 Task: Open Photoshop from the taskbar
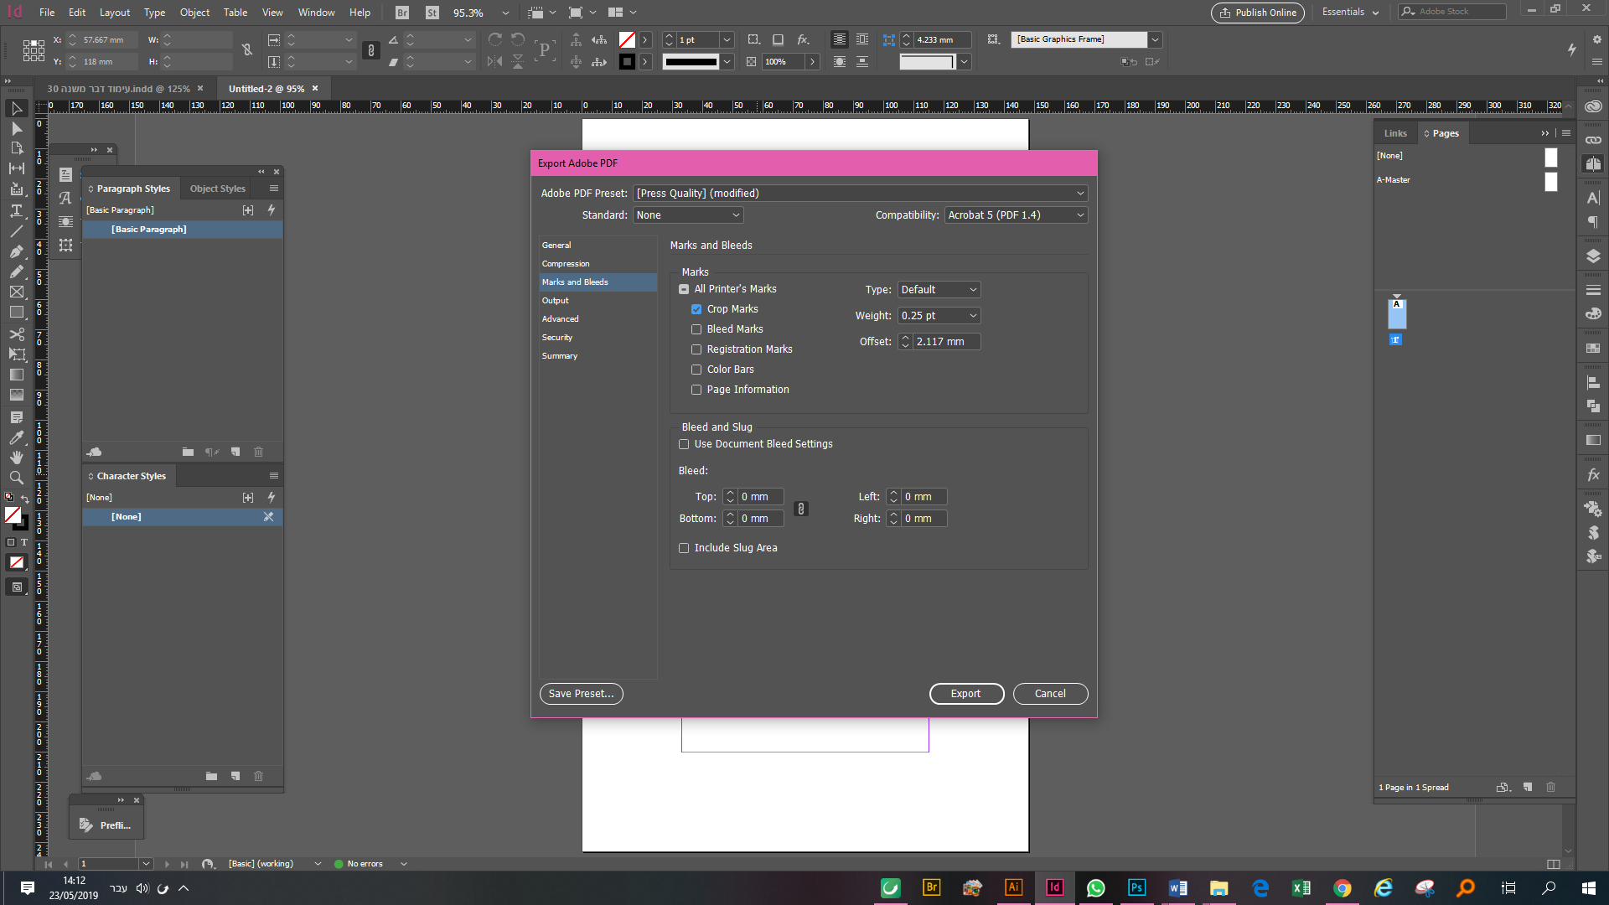1136,887
